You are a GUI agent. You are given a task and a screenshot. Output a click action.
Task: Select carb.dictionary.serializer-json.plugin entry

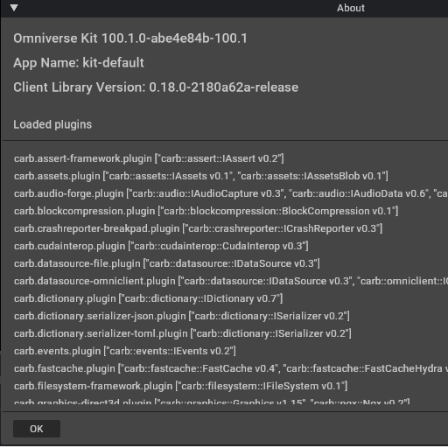(182, 316)
